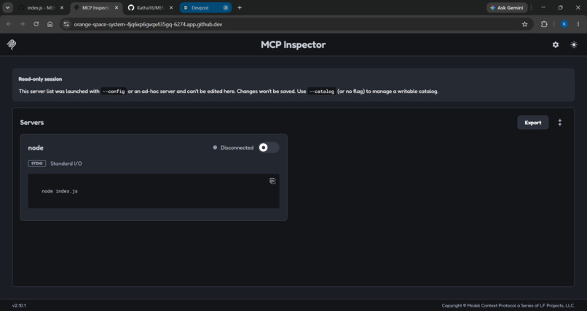Image resolution: width=587 pixels, height=311 pixels.
Task: Click Ask Gemini button
Action: click(x=507, y=7)
